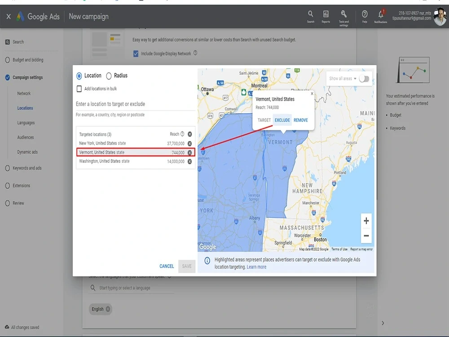The image size is (449, 337).
Task: Close the new campaign with the X icon
Action: pos(9,17)
